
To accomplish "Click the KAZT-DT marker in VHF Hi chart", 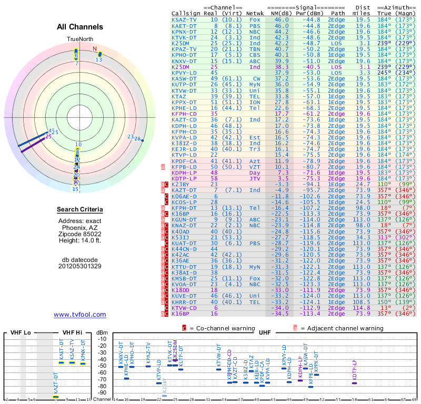I will click(56, 397).
